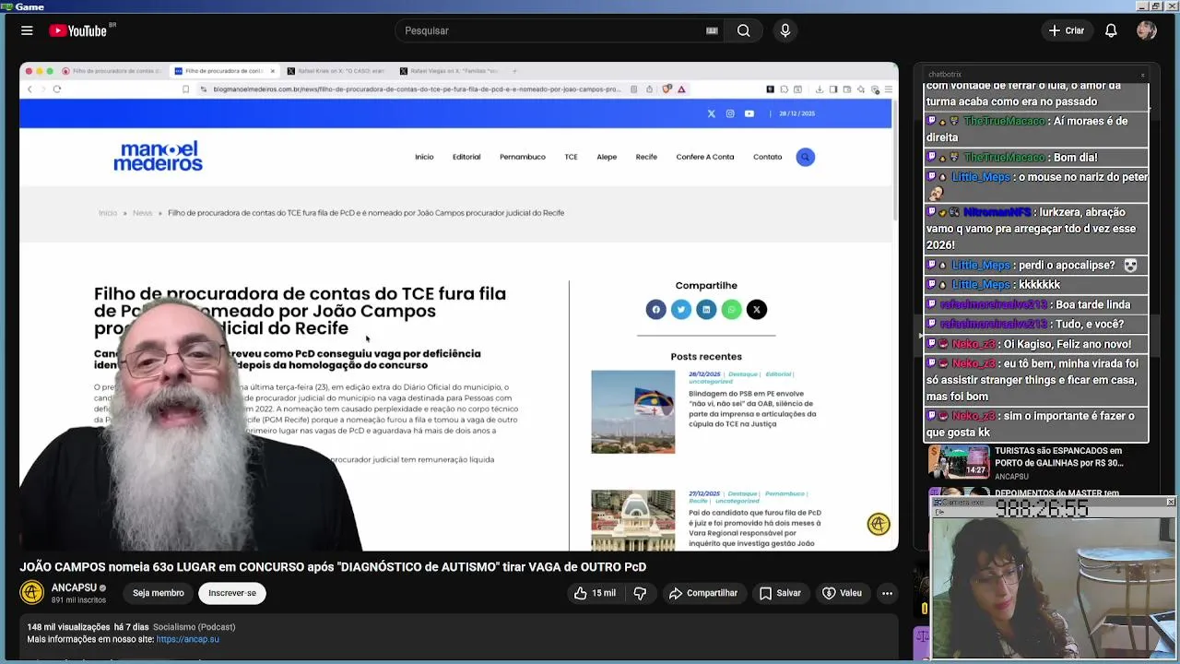Share the article on Facebook
This screenshot has height=664, width=1180.
click(656, 310)
